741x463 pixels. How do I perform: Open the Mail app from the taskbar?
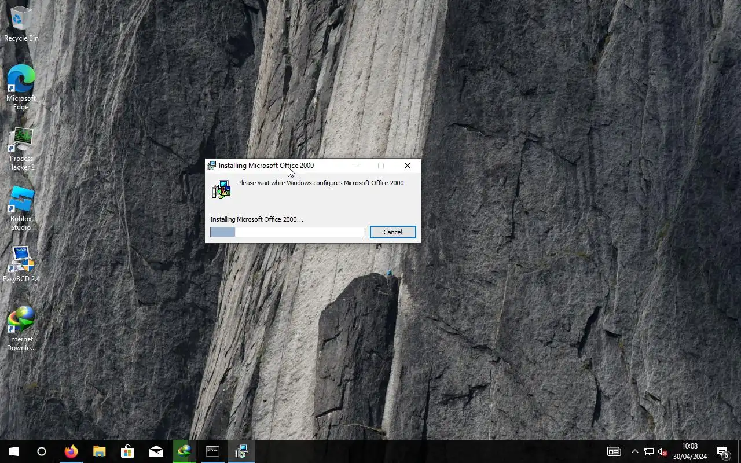156,451
